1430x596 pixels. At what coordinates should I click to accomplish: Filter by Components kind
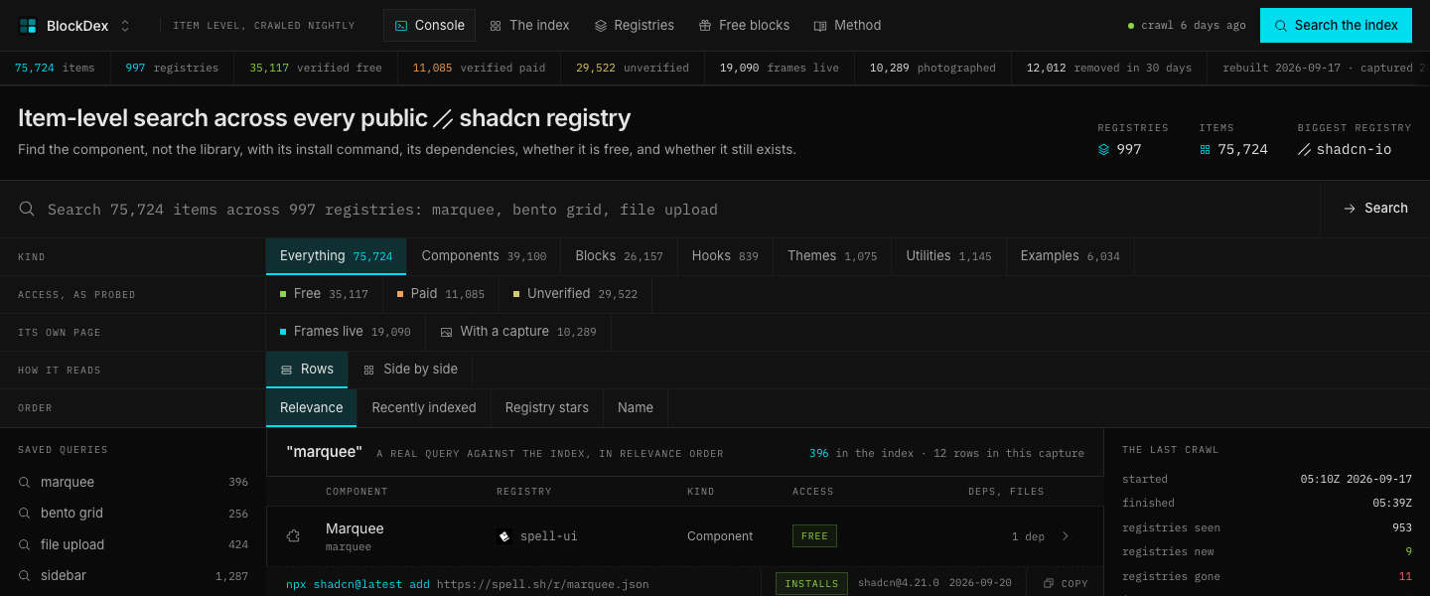(x=484, y=256)
